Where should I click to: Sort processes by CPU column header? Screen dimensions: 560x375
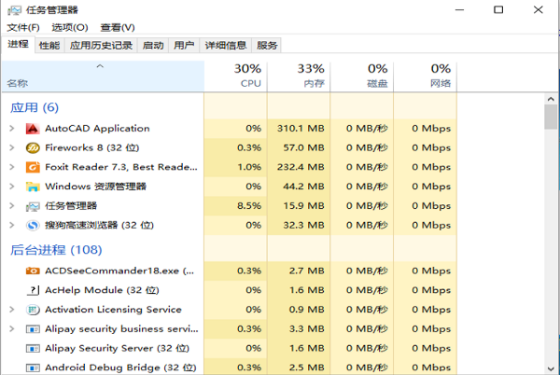tap(246, 76)
